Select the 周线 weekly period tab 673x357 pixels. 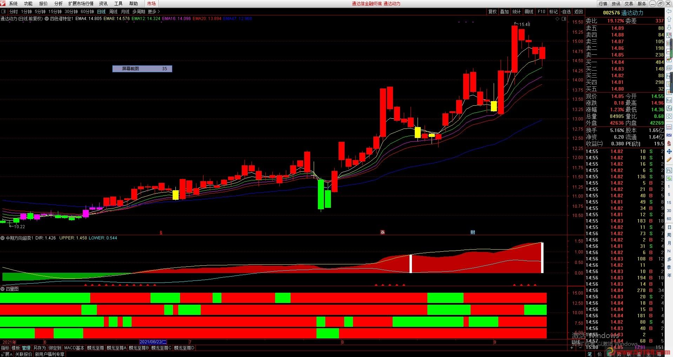(x=113, y=12)
